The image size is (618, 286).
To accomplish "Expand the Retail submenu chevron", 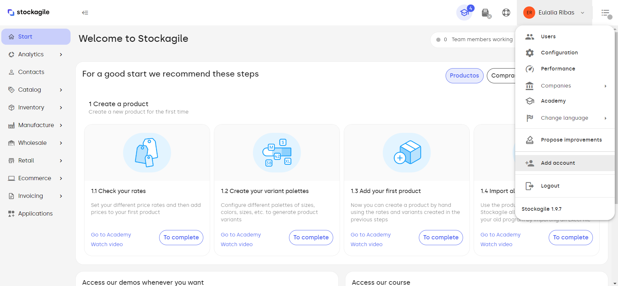I will 61,161.
